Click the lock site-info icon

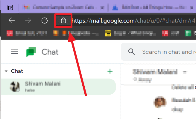[63, 21]
